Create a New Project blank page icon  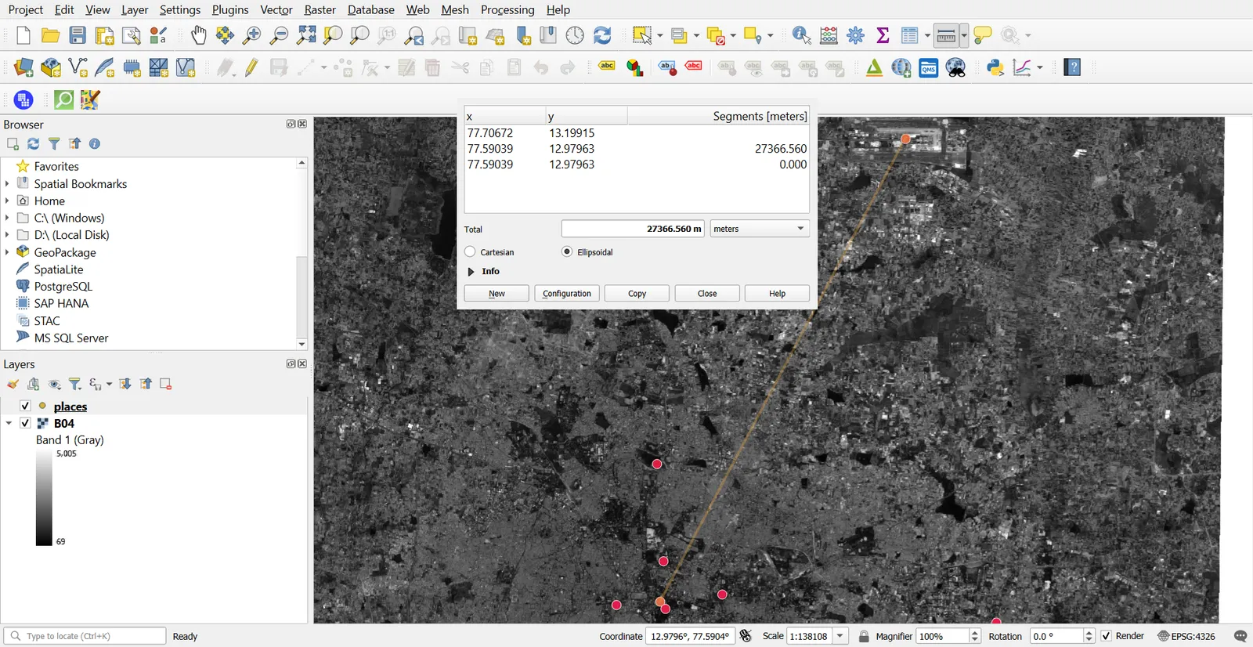(23, 35)
